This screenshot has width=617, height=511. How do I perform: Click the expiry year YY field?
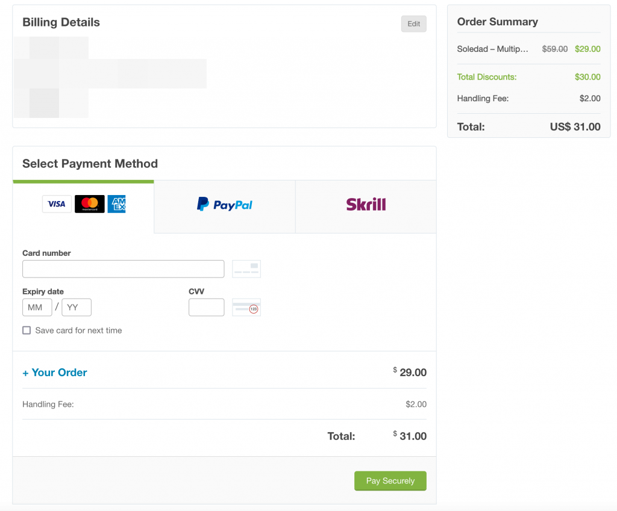click(77, 308)
